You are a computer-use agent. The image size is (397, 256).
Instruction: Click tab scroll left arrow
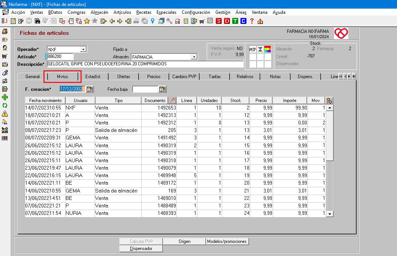pyautogui.click(x=345, y=76)
